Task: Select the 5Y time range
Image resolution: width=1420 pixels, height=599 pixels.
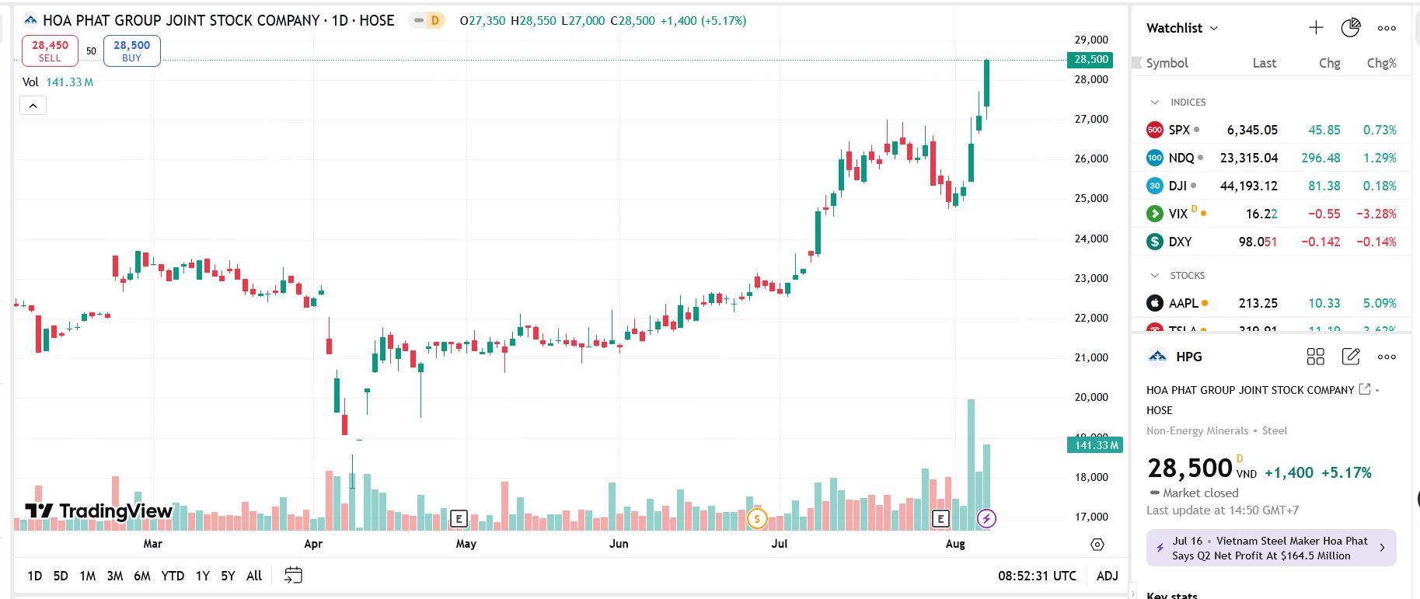Action: tap(228, 576)
